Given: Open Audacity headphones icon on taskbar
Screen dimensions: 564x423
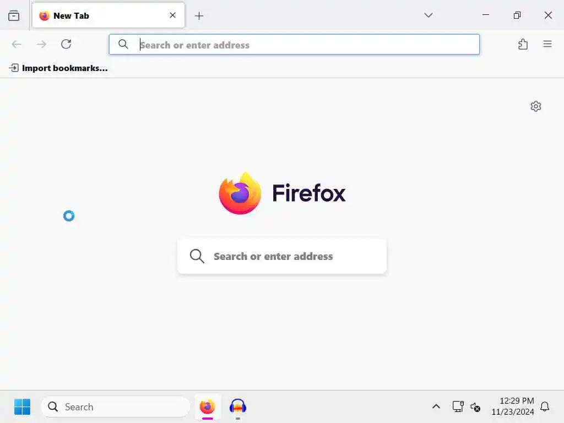Looking at the screenshot, I should point(238,407).
